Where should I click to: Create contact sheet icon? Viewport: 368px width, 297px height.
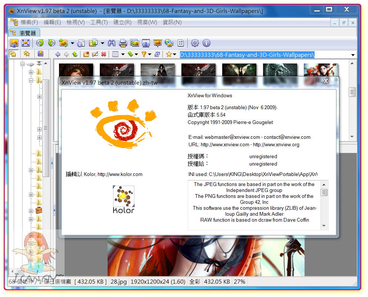181,43
